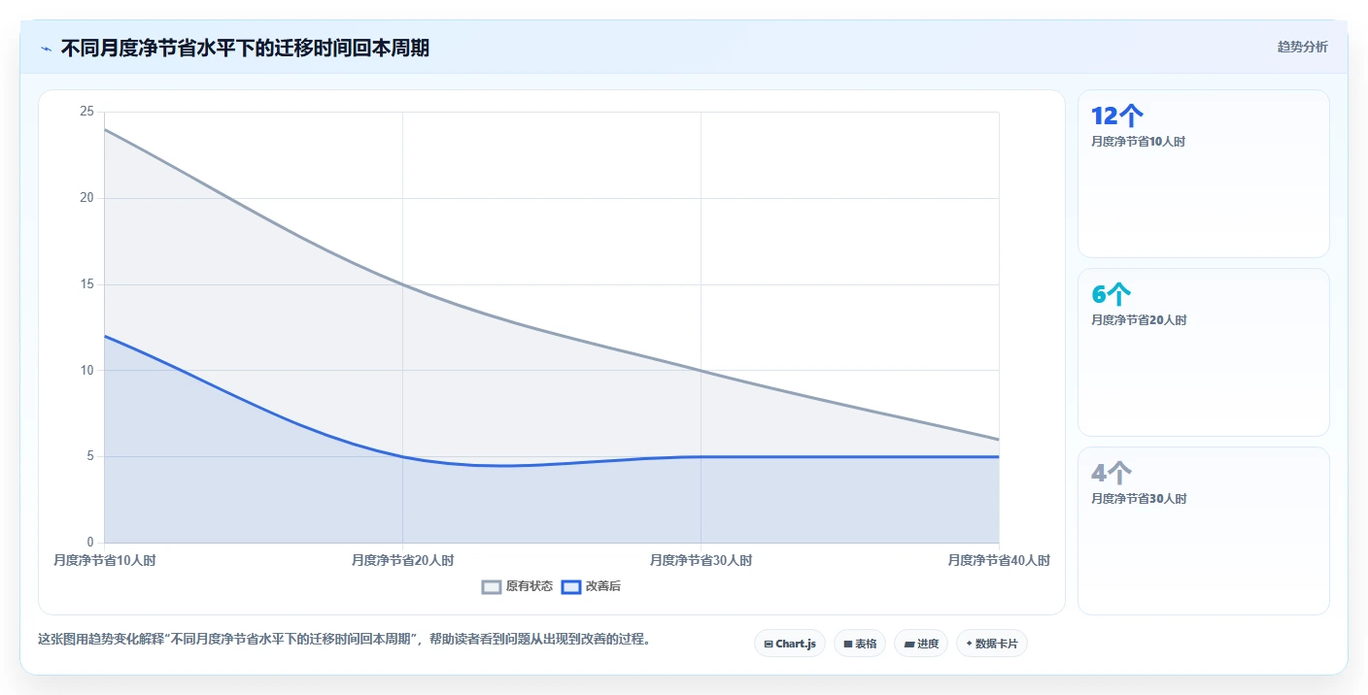Click the description sentence below the chart
Image resolution: width=1368 pixels, height=695 pixels.
point(344,639)
